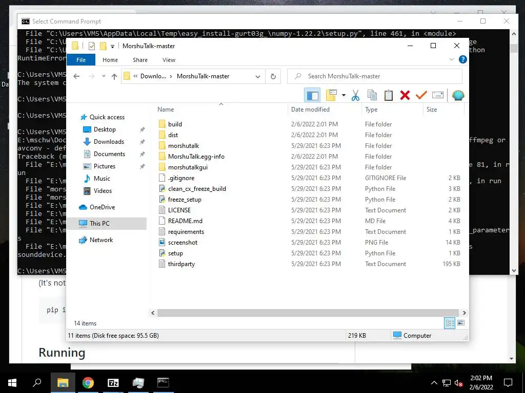
Task: Click Command Prompt vertical scrollbar down arrow
Action: (x=514, y=271)
